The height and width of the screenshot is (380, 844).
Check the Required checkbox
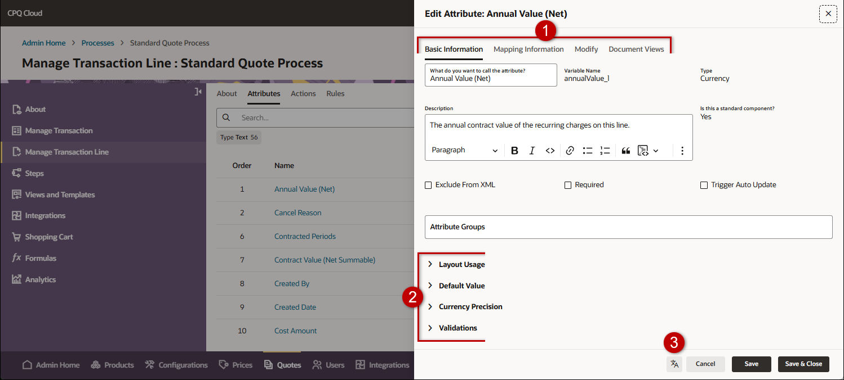click(568, 185)
